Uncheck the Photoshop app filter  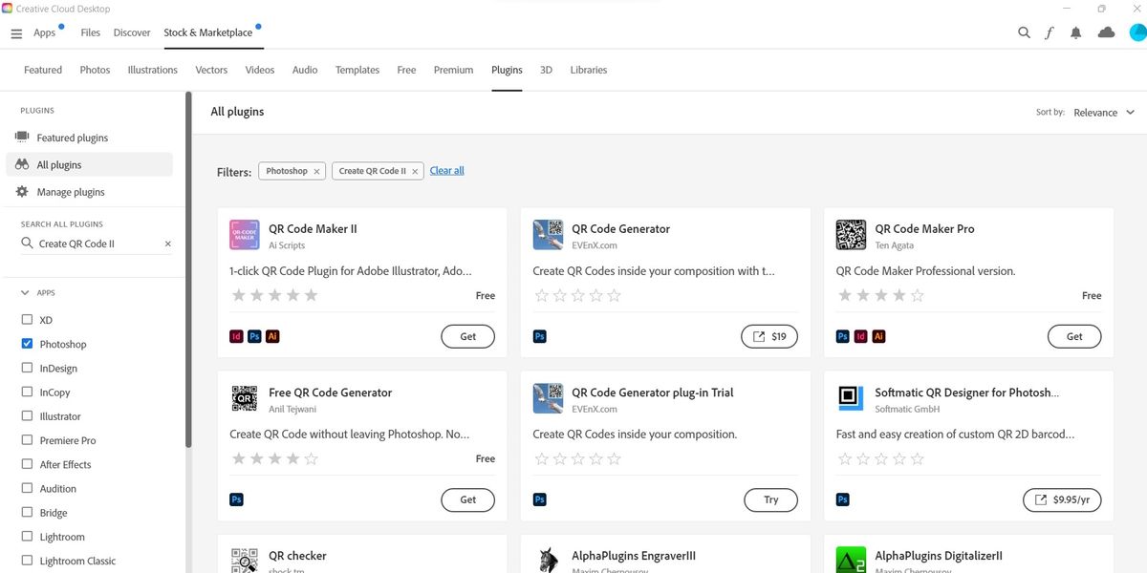click(27, 344)
